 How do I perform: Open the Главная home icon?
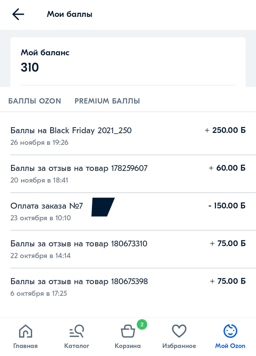click(25, 331)
